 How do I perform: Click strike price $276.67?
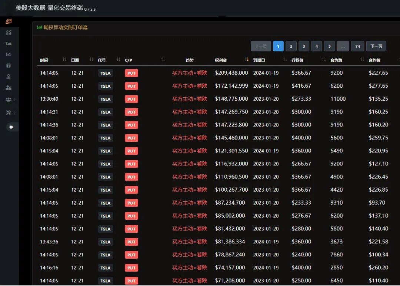coord(301,216)
